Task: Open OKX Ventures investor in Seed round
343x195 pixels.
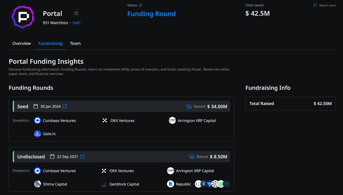Action: tap(122, 121)
